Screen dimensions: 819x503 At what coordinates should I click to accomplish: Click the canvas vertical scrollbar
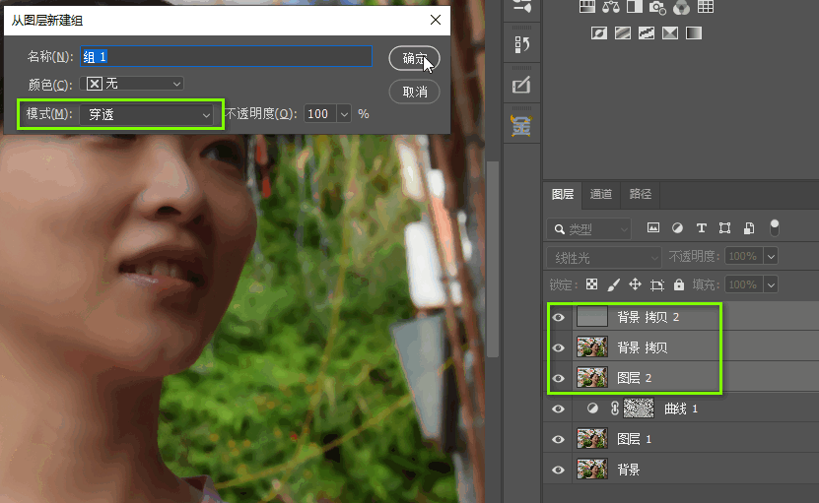point(492,259)
